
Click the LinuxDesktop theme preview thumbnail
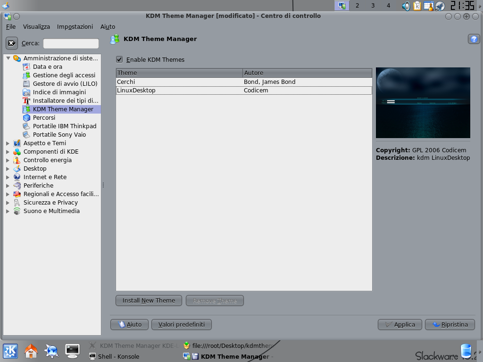pos(423,103)
